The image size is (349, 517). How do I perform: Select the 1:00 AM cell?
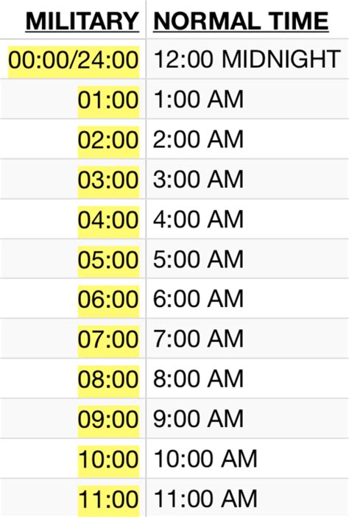pos(198,99)
